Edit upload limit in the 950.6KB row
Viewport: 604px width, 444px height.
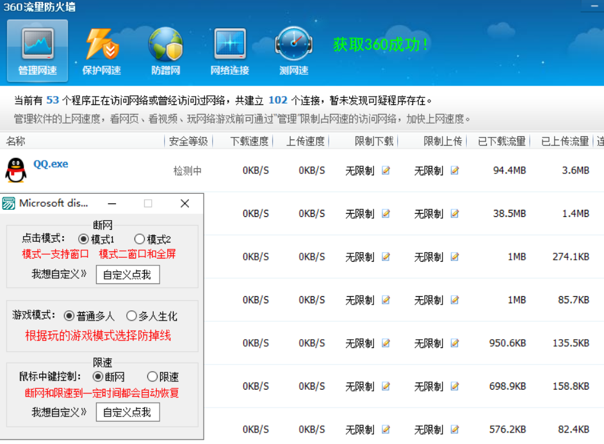pyautogui.click(x=455, y=343)
